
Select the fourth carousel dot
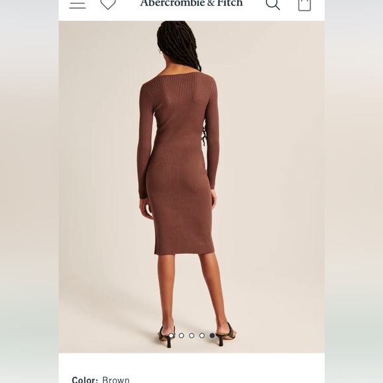[202, 335]
